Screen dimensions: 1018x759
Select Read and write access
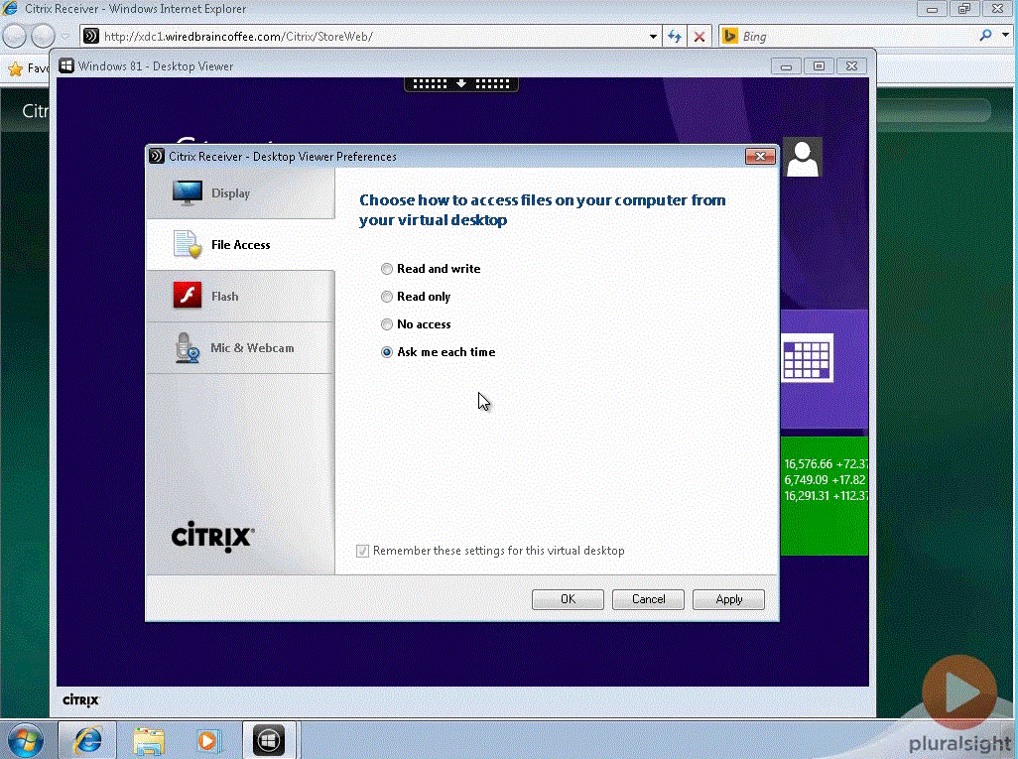(387, 269)
